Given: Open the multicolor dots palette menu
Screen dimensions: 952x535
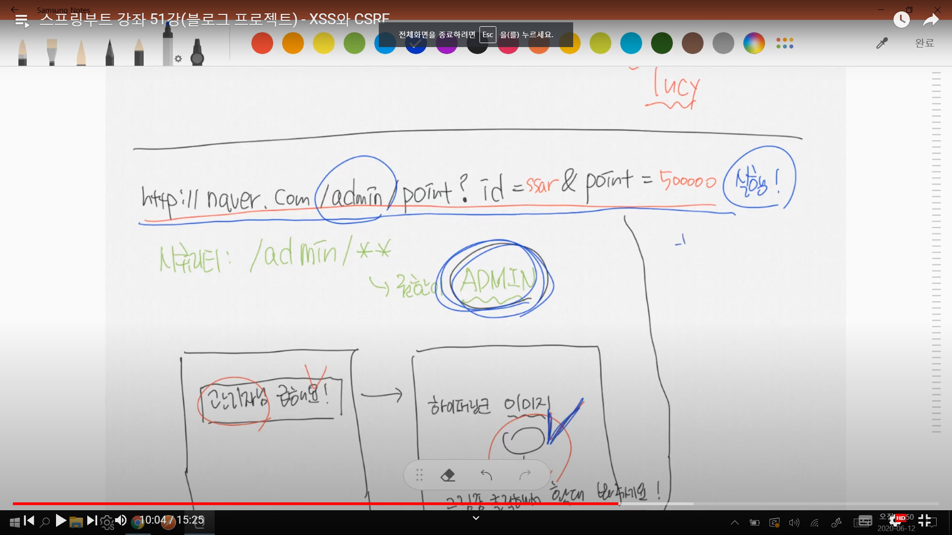Looking at the screenshot, I should click(x=784, y=44).
